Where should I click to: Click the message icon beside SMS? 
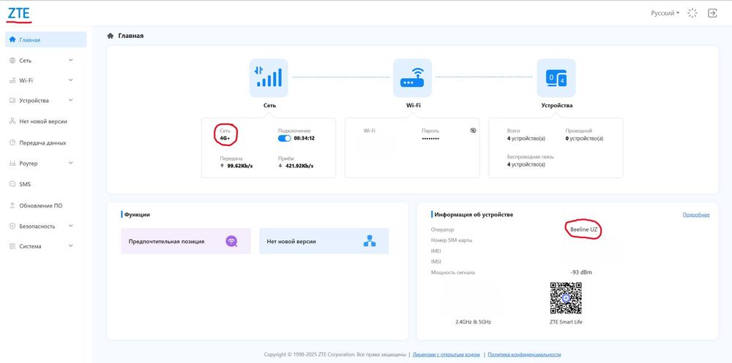point(12,184)
